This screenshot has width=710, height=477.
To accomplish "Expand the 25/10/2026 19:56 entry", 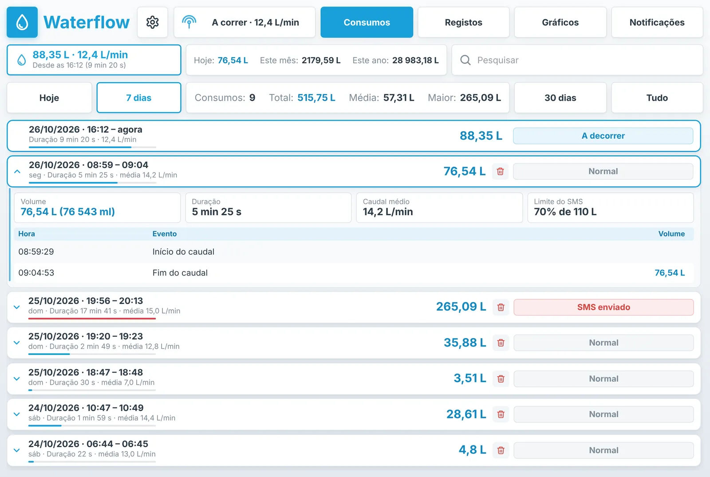I will click(x=17, y=307).
